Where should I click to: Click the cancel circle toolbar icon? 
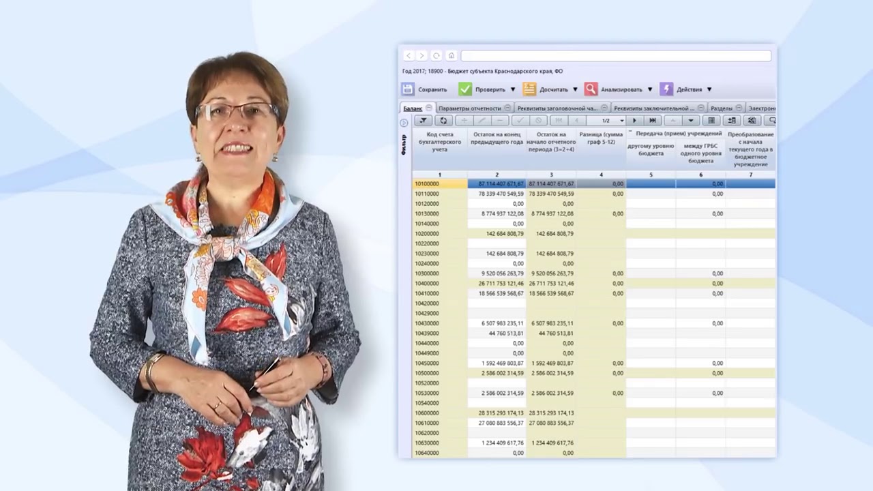click(x=538, y=121)
